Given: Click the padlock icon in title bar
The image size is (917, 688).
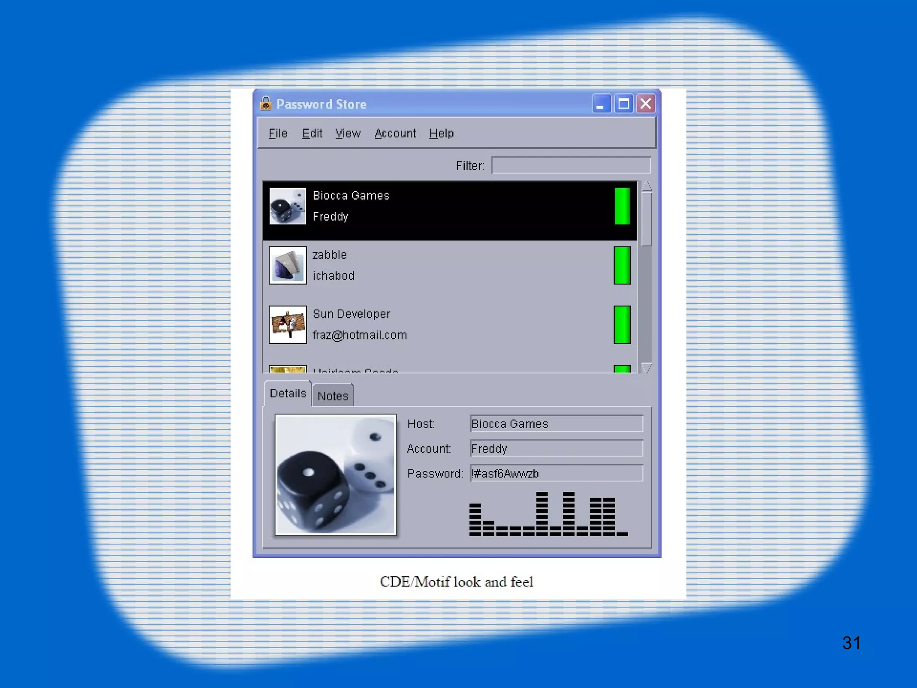Looking at the screenshot, I should (x=266, y=103).
